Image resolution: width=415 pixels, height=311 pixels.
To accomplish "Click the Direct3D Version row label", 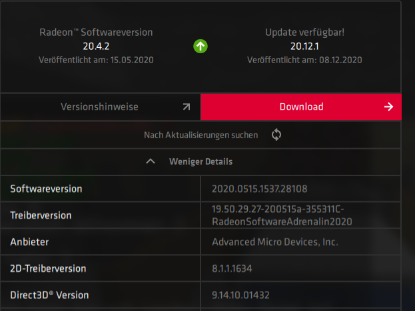I will click(x=49, y=295).
